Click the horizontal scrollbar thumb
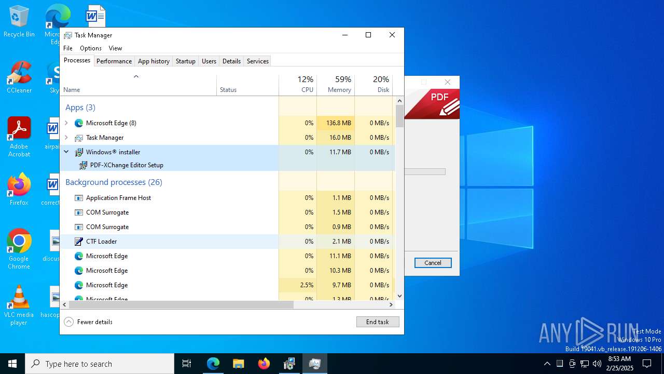 tap(181, 305)
